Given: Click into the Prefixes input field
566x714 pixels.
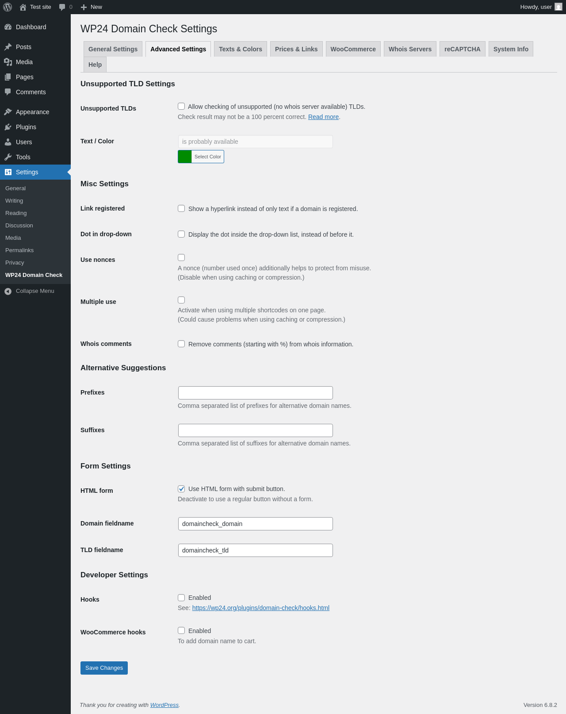Looking at the screenshot, I should click(x=256, y=393).
